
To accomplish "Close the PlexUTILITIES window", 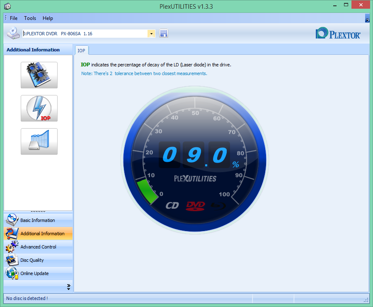I will [361, 5].
